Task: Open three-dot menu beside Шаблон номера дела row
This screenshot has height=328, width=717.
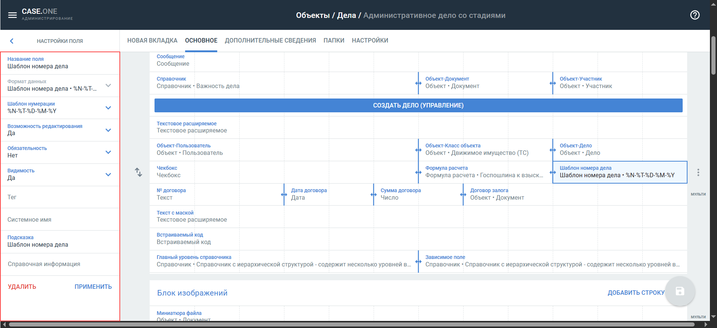Action: [x=698, y=172]
